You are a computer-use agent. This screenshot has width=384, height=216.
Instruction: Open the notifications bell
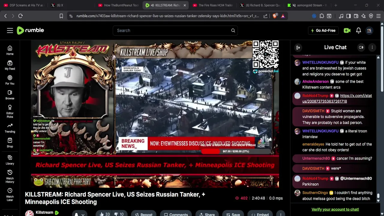(358, 30)
